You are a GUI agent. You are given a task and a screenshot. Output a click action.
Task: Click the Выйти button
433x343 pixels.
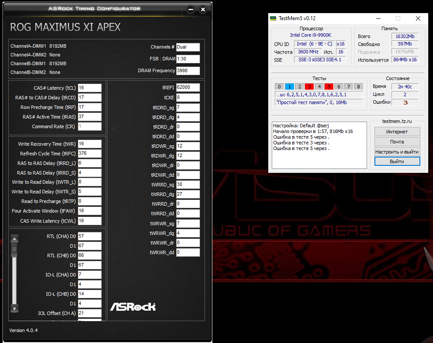pyautogui.click(x=397, y=161)
